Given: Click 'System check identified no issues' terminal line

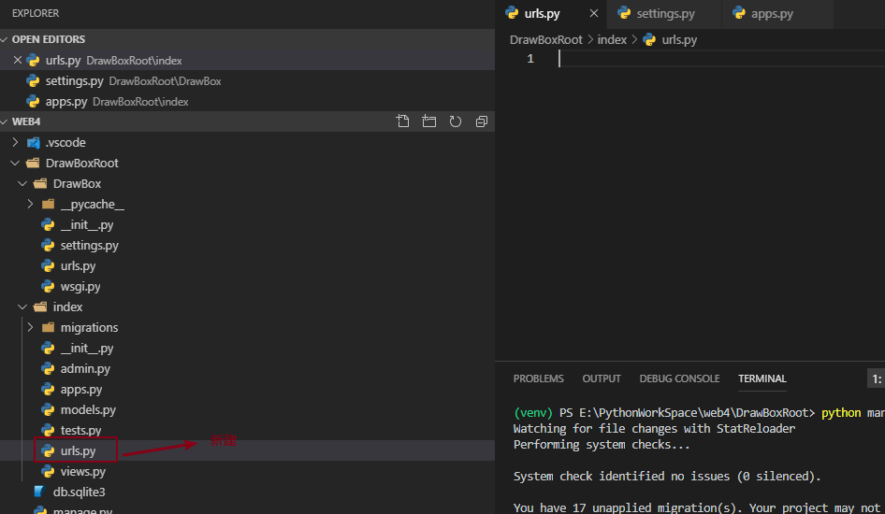Looking at the screenshot, I should pyautogui.click(x=667, y=477).
